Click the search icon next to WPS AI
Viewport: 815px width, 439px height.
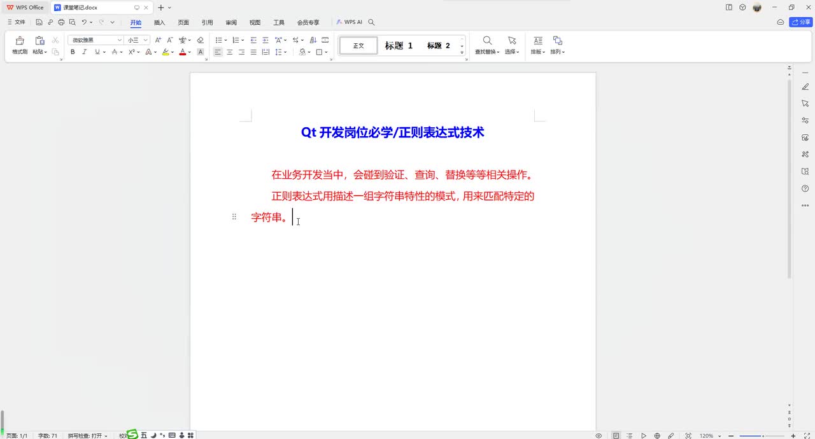(372, 22)
